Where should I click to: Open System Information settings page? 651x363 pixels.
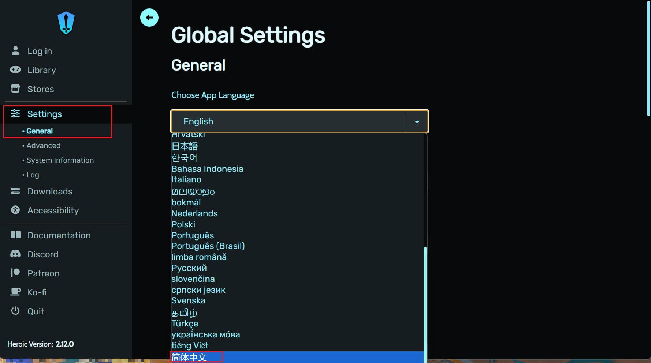click(60, 160)
